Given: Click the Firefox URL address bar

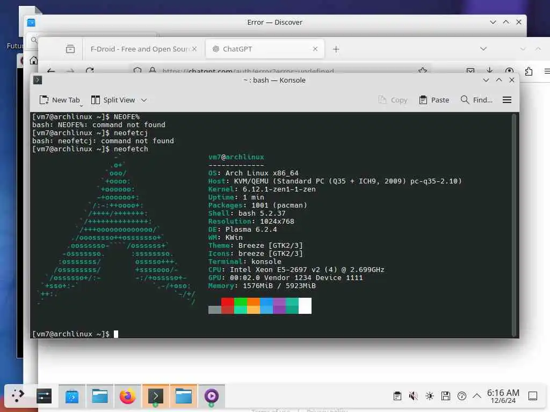Looking at the screenshot, I should [280, 71].
